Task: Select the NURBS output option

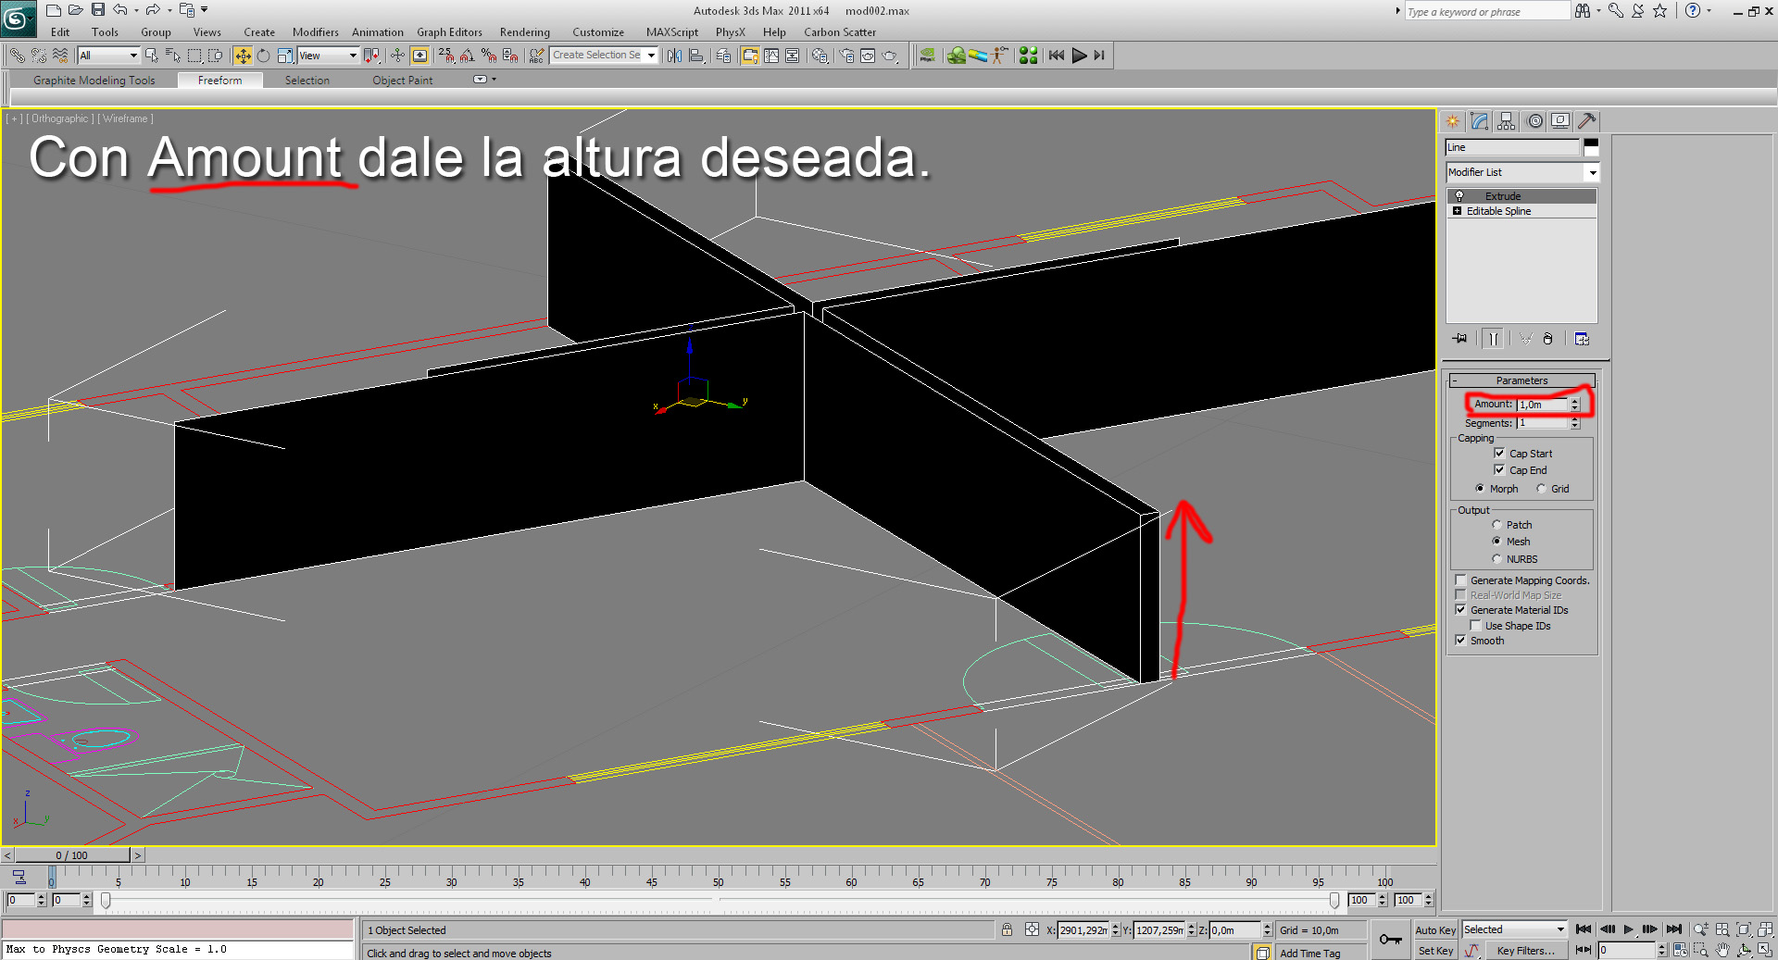Action: tap(1496, 559)
